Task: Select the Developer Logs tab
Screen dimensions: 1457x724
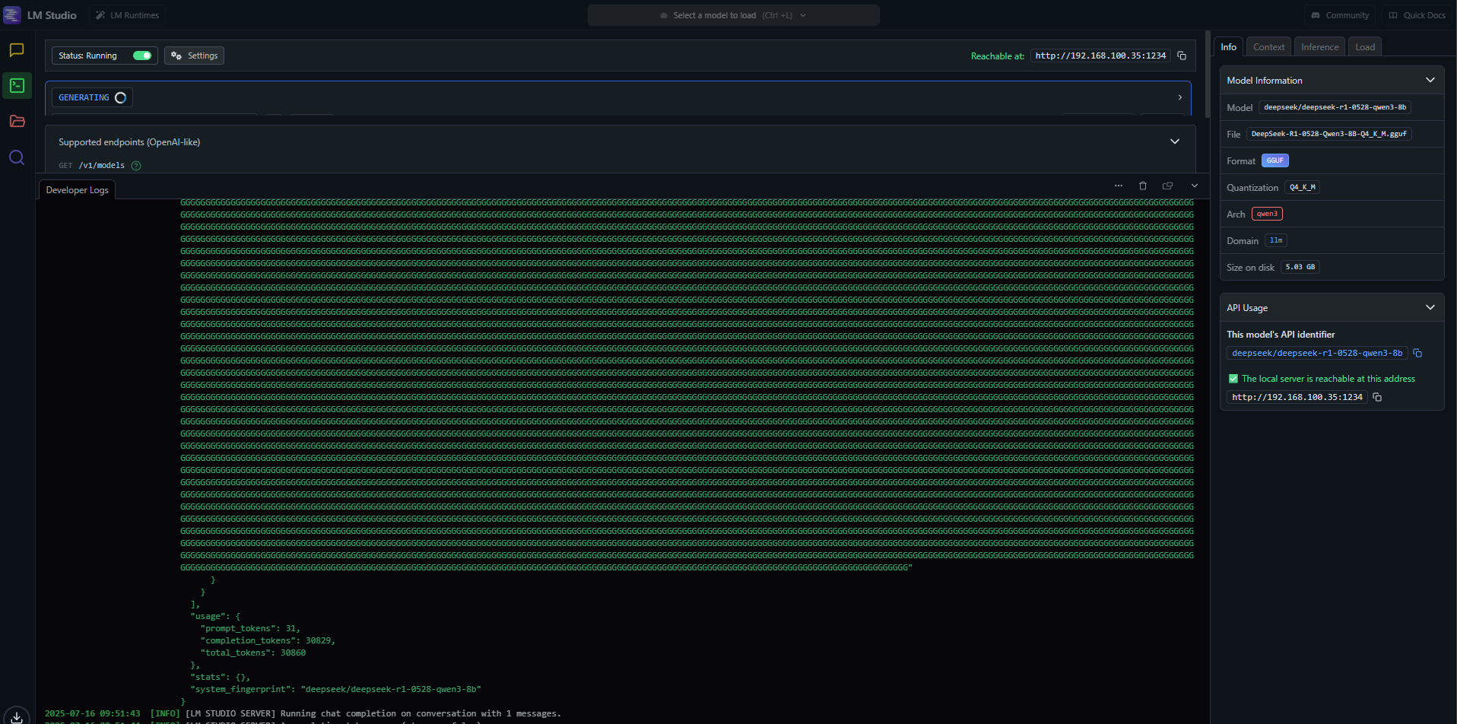Action: [77, 190]
